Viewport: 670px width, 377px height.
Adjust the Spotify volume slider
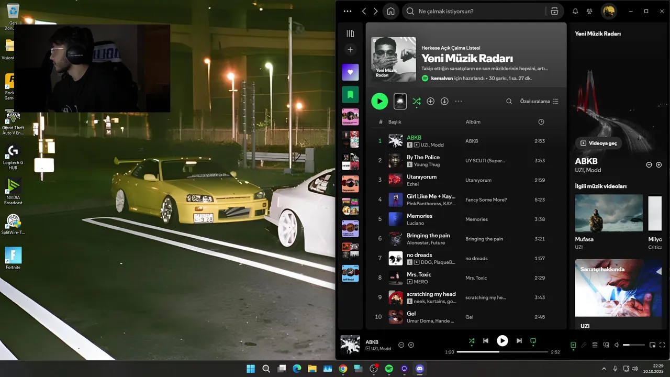pyautogui.click(x=634, y=345)
